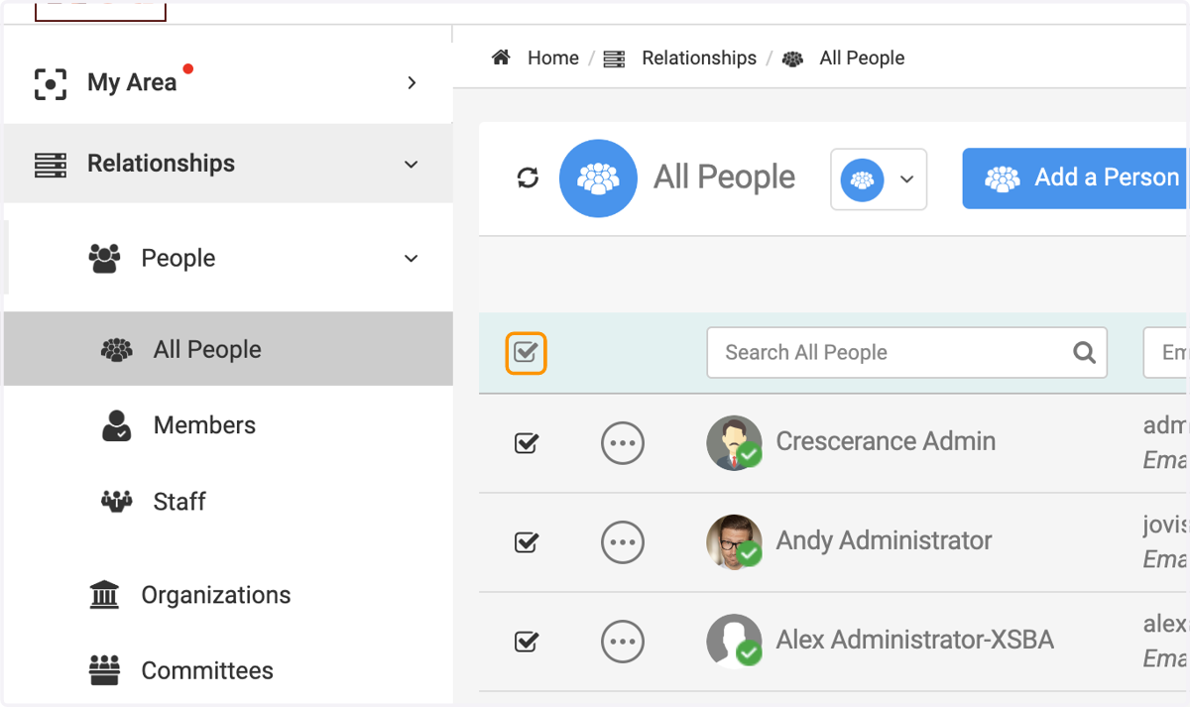Click the Search All People field
The image size is (1190, 707).
coord(907,352)
